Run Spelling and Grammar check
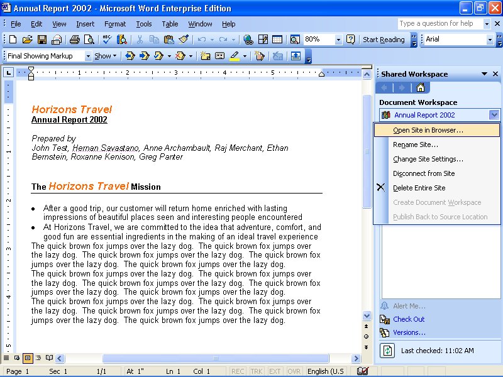 pyautogui.click(x=107, y=40)
